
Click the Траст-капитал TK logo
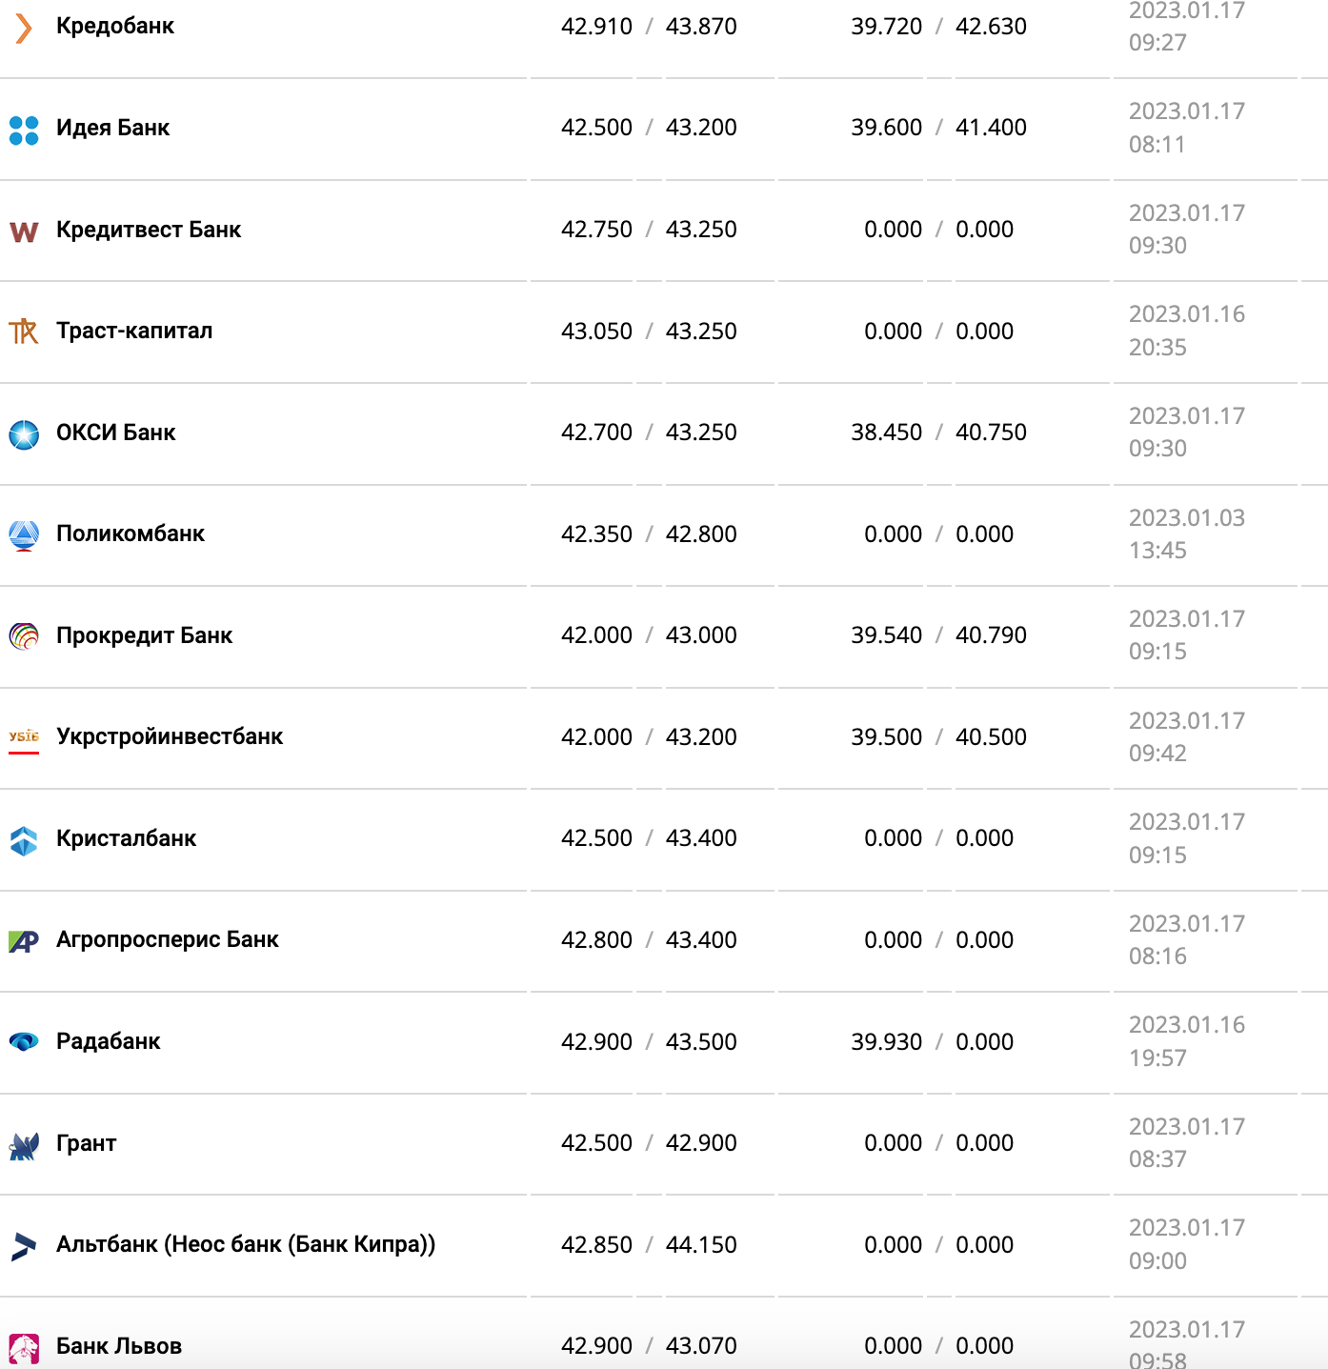[24, 332]
